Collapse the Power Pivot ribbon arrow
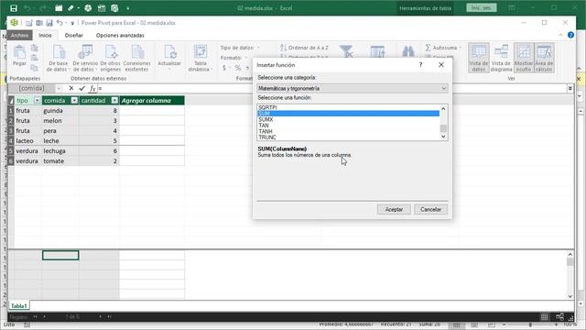Image resolution: width=586 pixels, height=330 pixels. click(560, 35)
